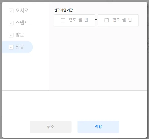Viewport: 149px width, 139px height.
Task: Click the empty area below the date fields
Action: (x=98, y=58)
